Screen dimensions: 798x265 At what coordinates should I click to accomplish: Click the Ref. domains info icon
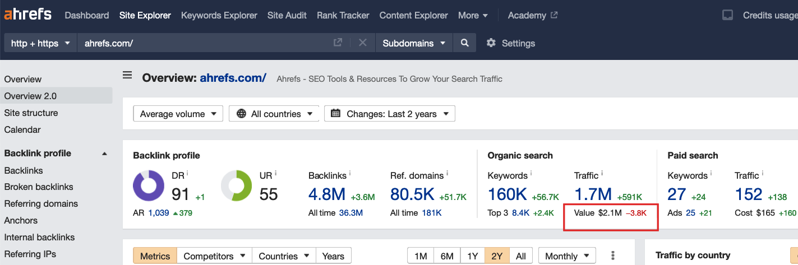448,173
